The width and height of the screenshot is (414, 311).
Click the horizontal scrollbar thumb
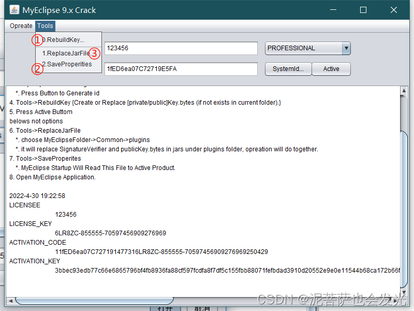coord(94,301)
